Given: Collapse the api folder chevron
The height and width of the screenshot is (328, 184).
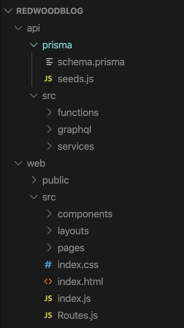Looking at the screenshot, I should [x=18, y=28].
